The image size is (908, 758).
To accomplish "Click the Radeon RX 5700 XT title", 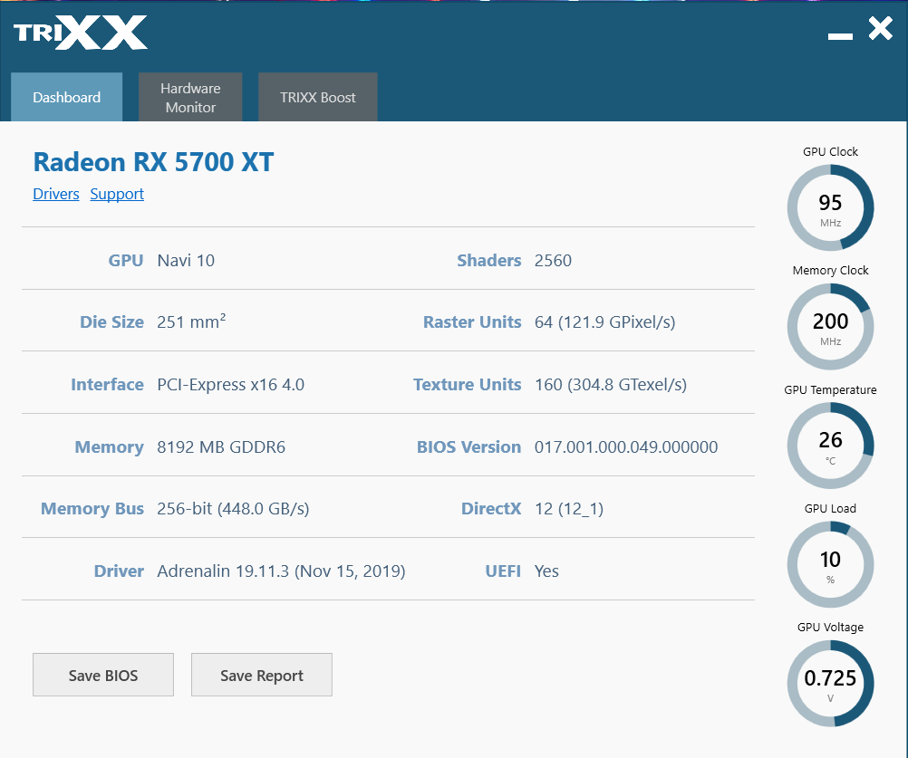I will tap(153, 162).
